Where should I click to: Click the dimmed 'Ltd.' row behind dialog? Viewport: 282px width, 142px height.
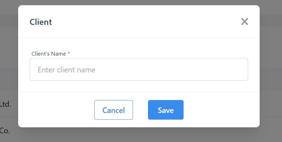coord(5,104)
